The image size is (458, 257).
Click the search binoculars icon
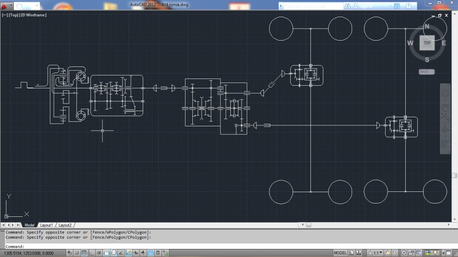(347, 6)
